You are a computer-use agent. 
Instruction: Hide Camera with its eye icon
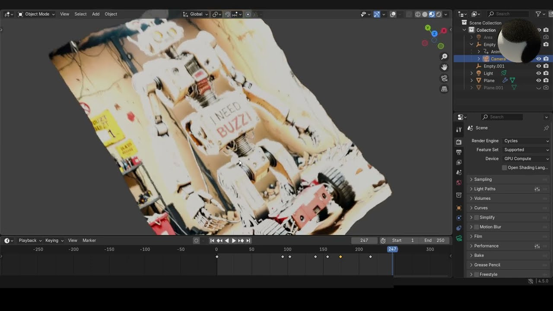539,59
